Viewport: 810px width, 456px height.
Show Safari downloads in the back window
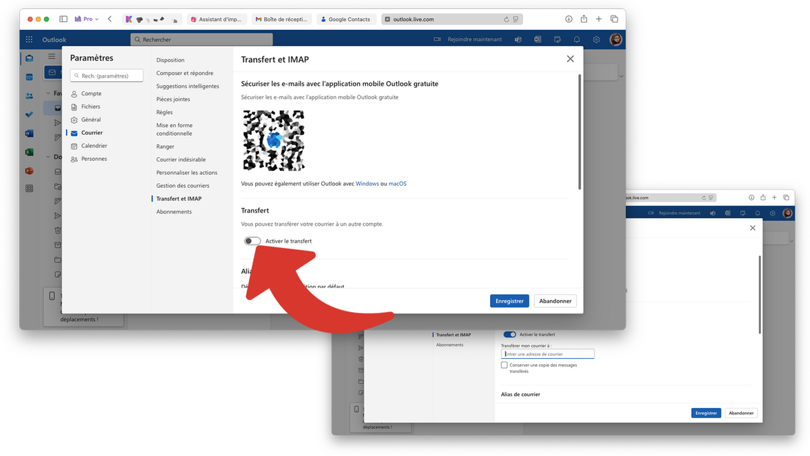(x=751, y=197)
